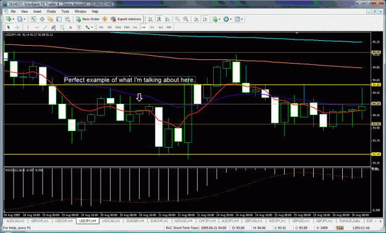Click the connection status bars icon
Viewport: 386px width, 233px height.
click(x=340, y=228)
